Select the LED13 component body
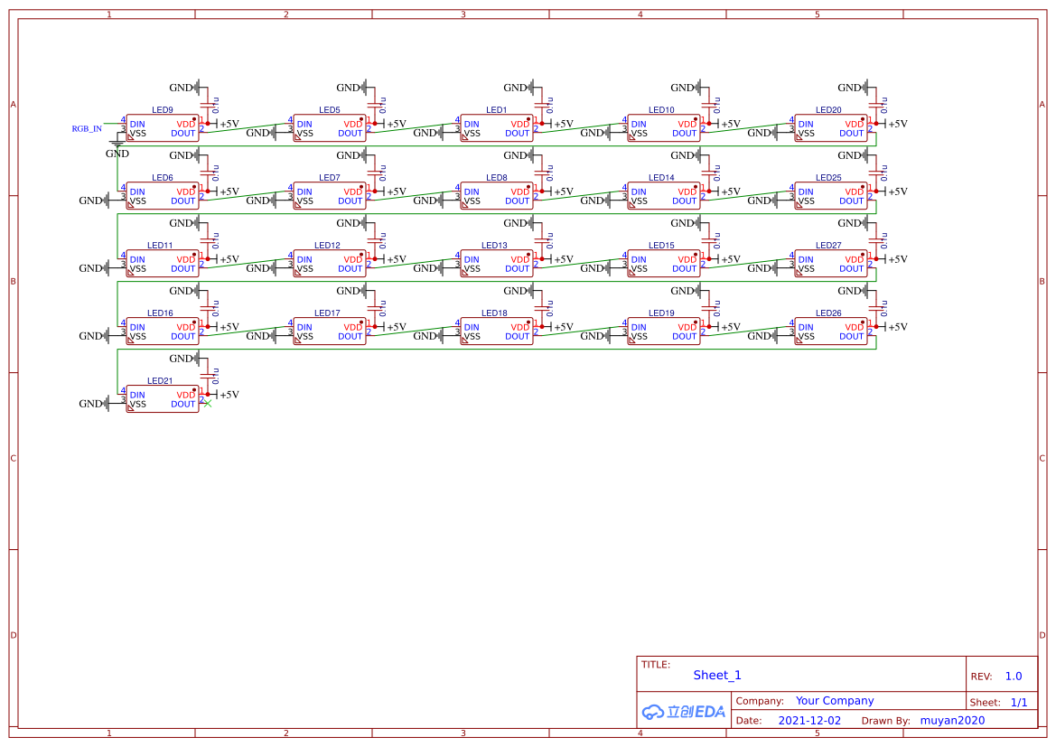Screen dimensions: 1056x747 tap(496, 264)
